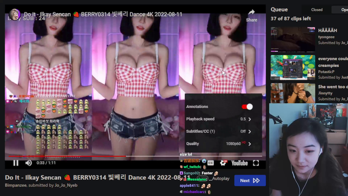Open video on YouTube logo

[x=239, y=163]
